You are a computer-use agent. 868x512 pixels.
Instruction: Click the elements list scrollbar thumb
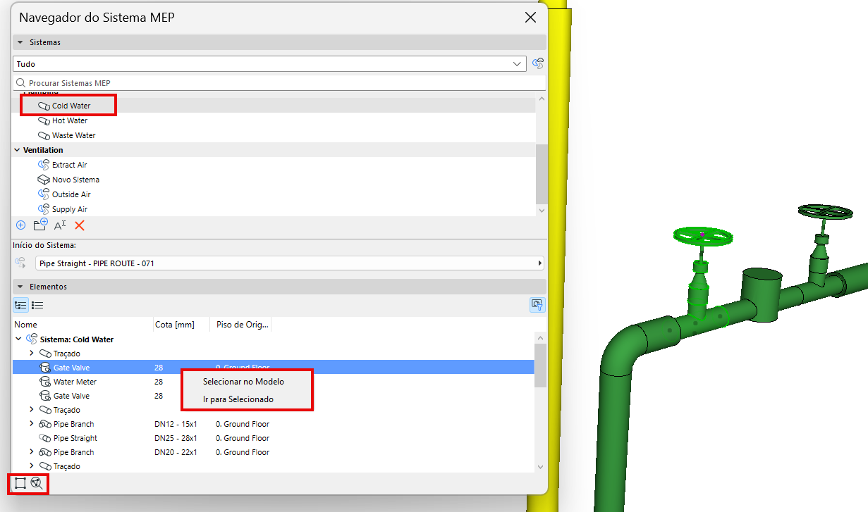point(540,366)
